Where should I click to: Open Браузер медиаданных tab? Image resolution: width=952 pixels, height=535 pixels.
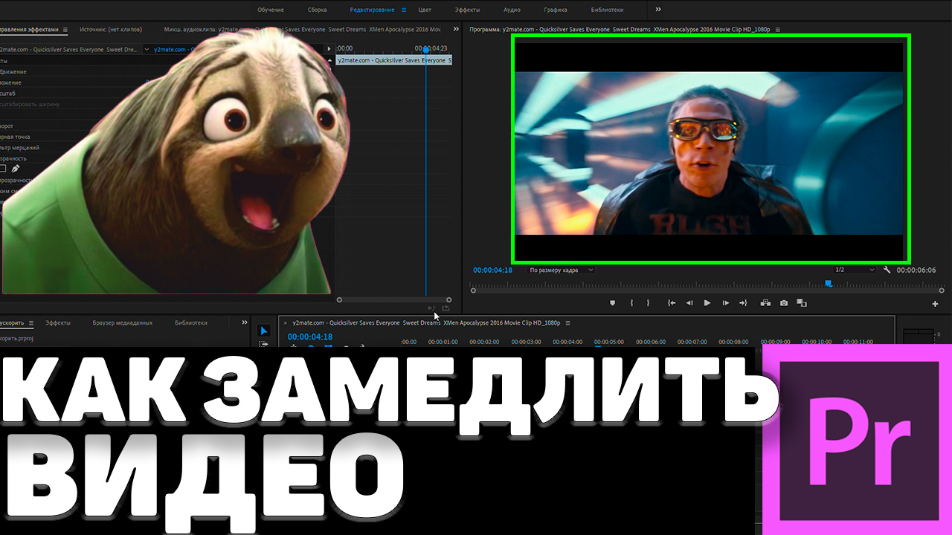coord(123,322)
